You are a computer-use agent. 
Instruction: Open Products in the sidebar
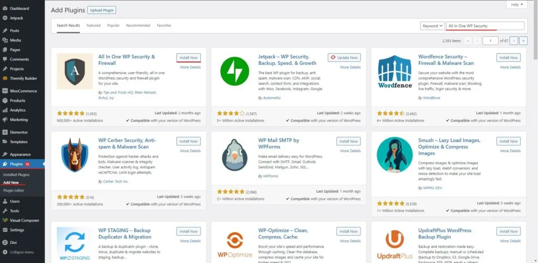pos(17,100)
